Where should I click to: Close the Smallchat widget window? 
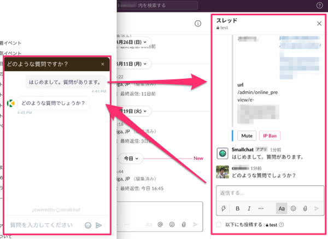[x=103, y=64]
